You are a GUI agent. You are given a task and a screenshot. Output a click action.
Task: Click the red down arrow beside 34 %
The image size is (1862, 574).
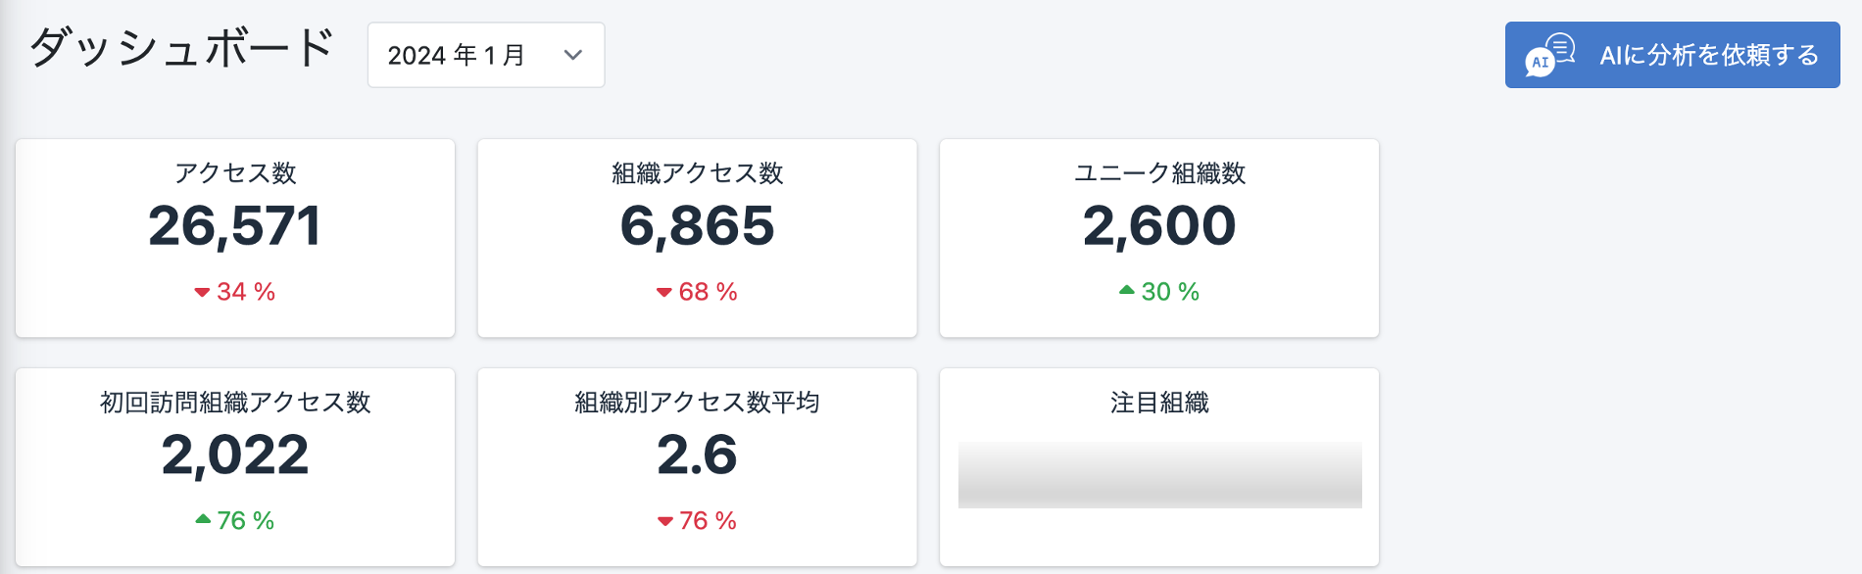(x=202, y=293)
